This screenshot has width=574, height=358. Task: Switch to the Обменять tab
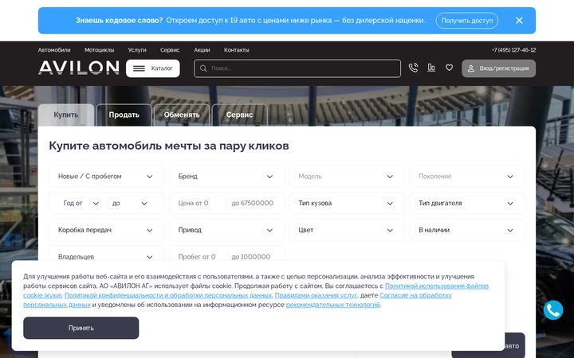pyautogui.click(x=182, y=115)
